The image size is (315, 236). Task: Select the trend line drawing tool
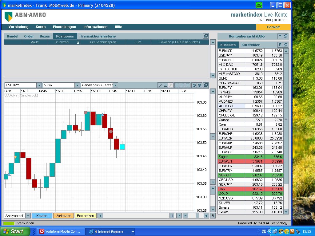click(160, 85)
